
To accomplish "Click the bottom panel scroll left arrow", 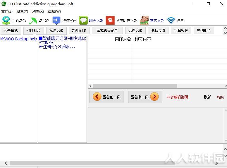I will (6, 163).
